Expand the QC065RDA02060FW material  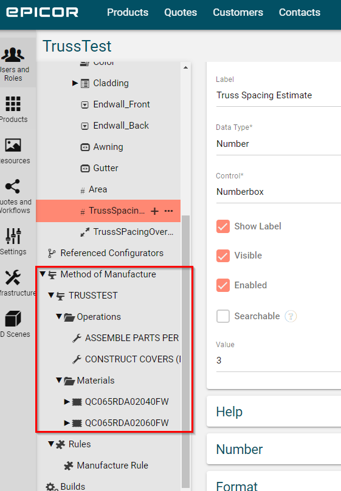(66, 423)
